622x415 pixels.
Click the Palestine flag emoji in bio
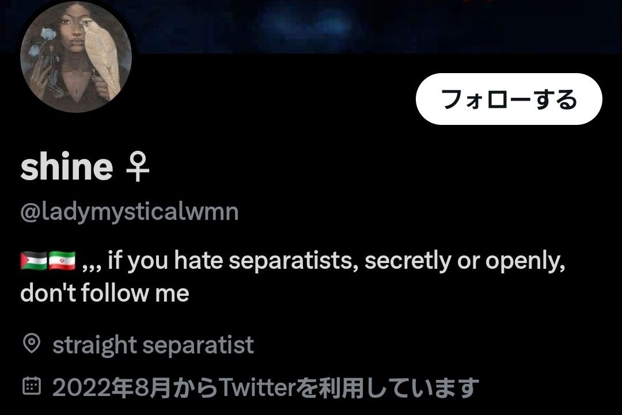coord(34,260)
